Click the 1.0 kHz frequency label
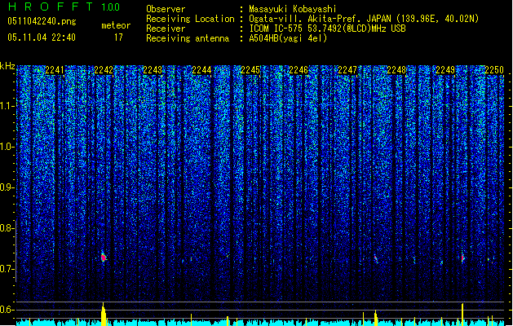This screenshot has height=326, width=513. (x=7, y=147)
